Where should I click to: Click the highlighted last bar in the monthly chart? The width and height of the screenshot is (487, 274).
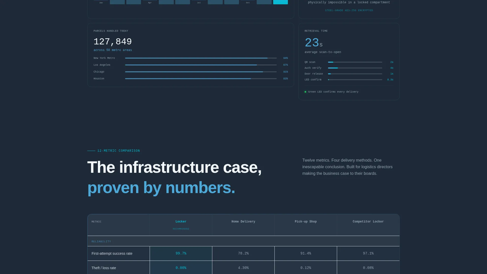click(x=280, y=2)
